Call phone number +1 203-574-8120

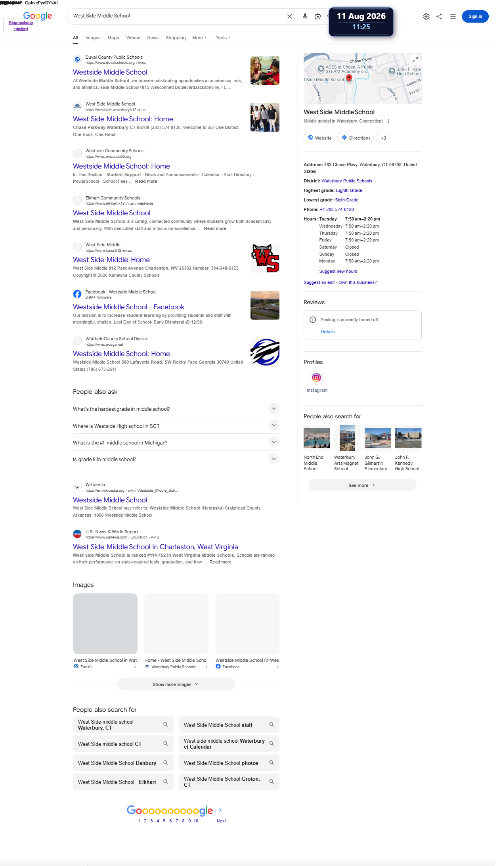[x=337, y=209]
